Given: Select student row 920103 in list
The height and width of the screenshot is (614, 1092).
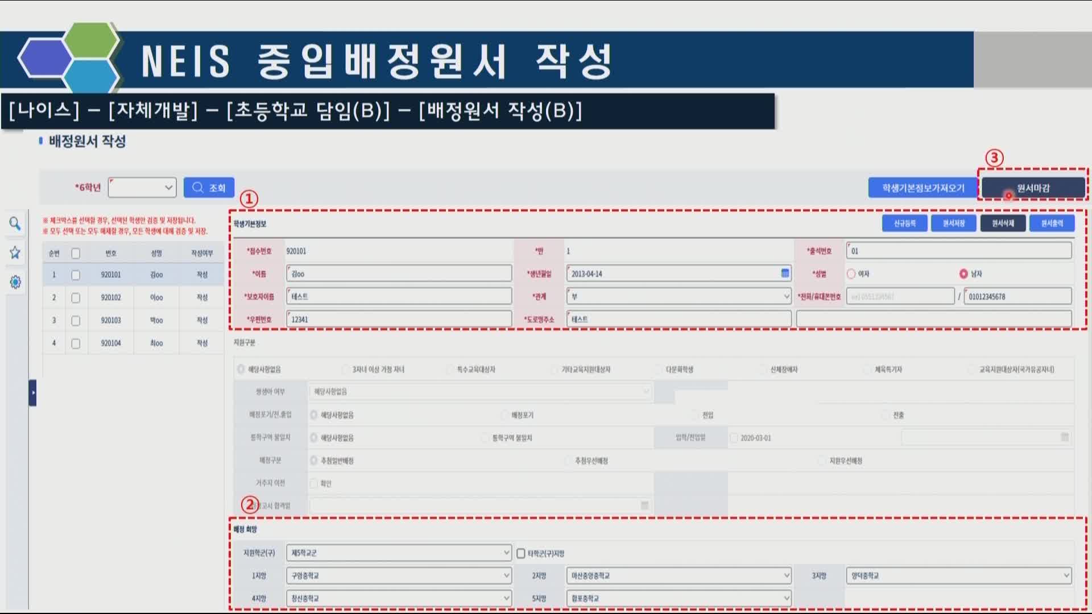Looking at the screenshot, I should click(111, 321).
